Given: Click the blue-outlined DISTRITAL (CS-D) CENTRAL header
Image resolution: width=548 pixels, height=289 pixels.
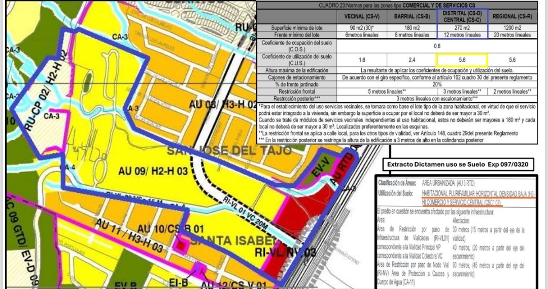Looking at the screenshot, I should pyautogui.click(x=462, y=16).
